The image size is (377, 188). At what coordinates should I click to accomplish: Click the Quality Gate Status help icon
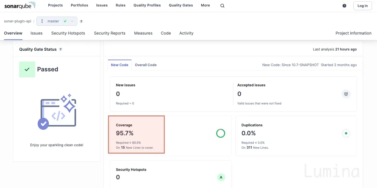coord(61,49)
